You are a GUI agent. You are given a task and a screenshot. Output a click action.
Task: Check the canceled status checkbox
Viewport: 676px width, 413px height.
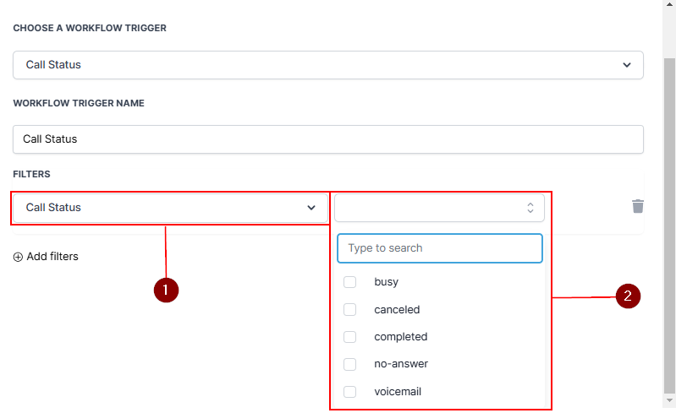349,310
